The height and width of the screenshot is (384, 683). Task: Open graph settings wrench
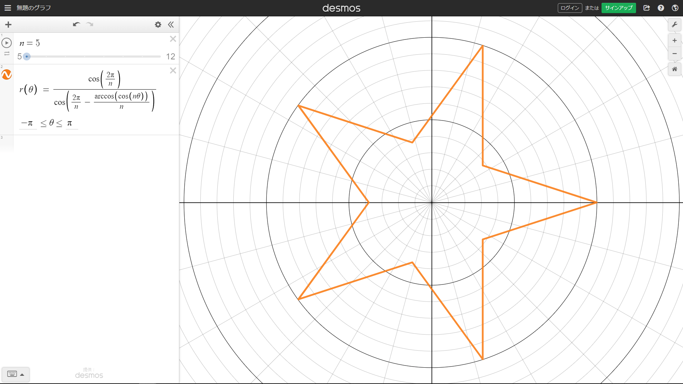click(674, 25)
